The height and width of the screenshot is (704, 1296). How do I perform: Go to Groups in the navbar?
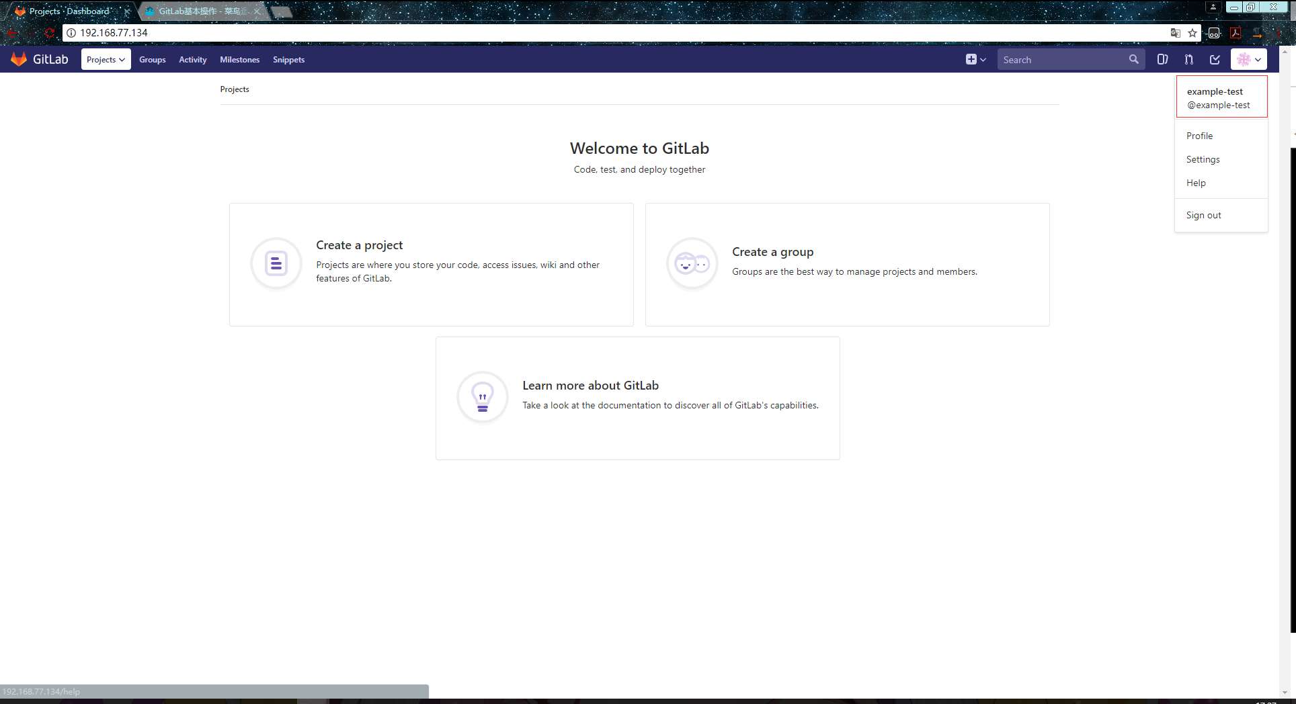click(x=153, y=60)
